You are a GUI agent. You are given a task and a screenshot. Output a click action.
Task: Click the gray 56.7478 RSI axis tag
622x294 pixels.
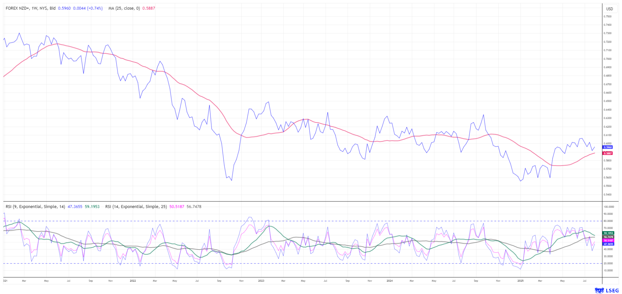tap(608, 237)
